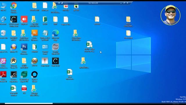Open the Optitex Viewer ring icon
This screenshot has width=186, height=105.
[35, 75]
